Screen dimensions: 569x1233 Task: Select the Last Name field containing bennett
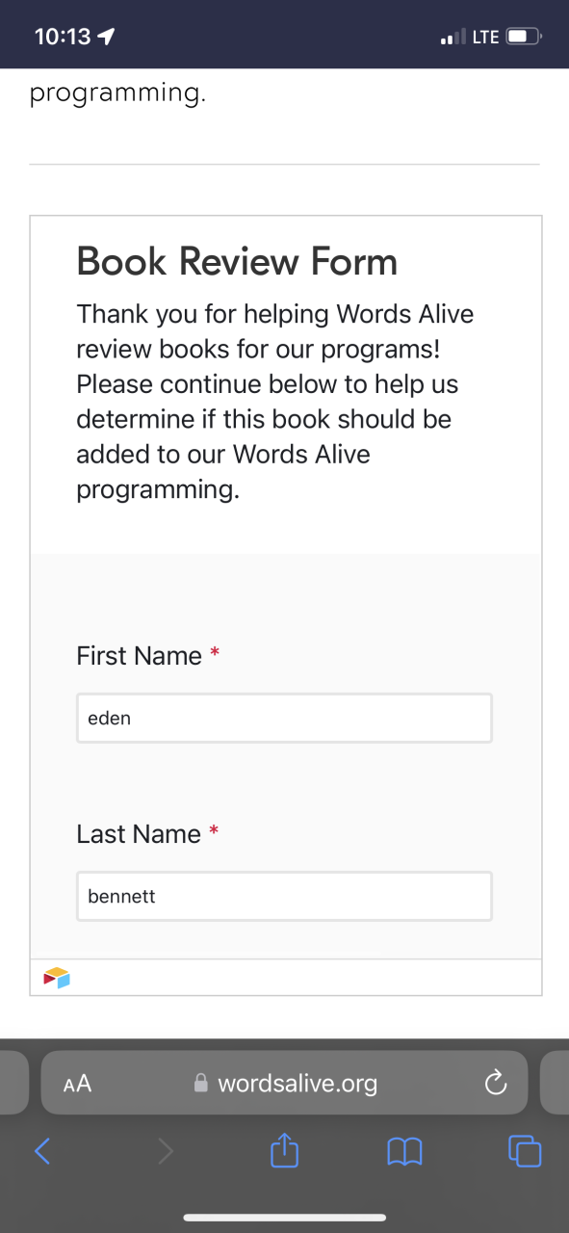[284, 896]
